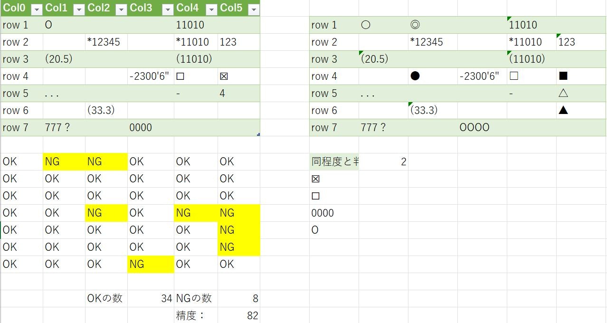This screenshot has height=323, width=607.
Task: Select the OK count cell showing 34
Action: 151,298
